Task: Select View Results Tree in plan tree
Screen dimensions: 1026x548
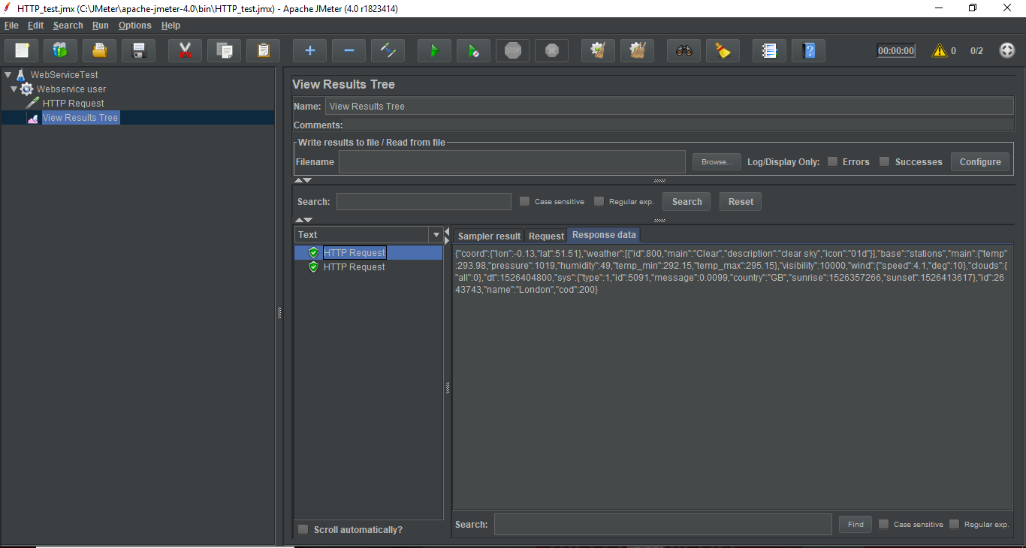Action: (x=80, y=118)
